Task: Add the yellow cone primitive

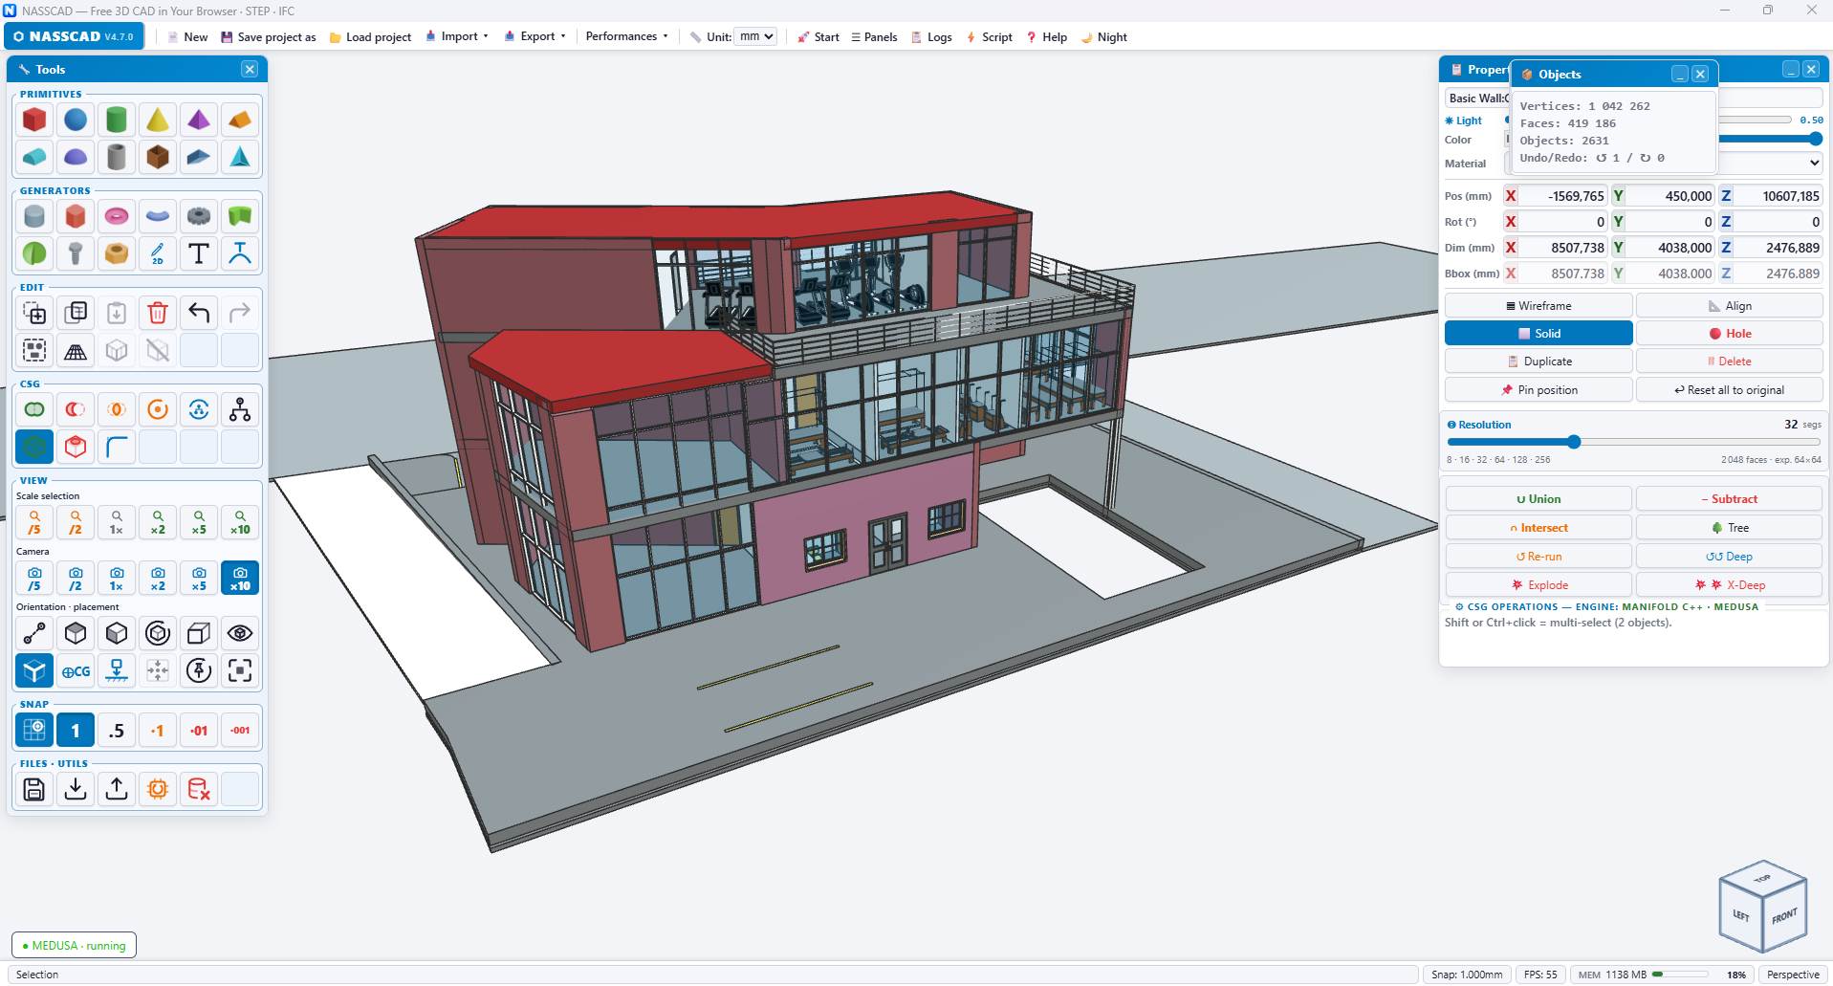Action: coord(158,120)
